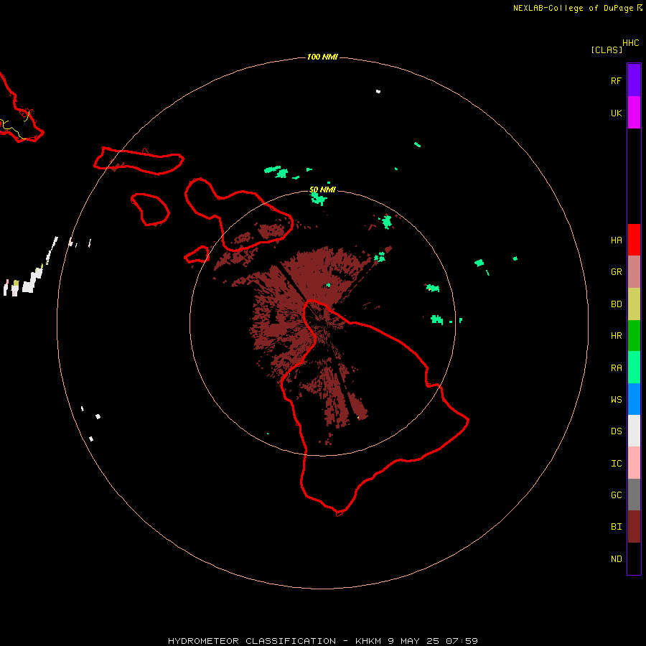Click the Hydrometeor Classification KHKM title caption
This screenshot has width=646, height=646.
click(323, 641)
